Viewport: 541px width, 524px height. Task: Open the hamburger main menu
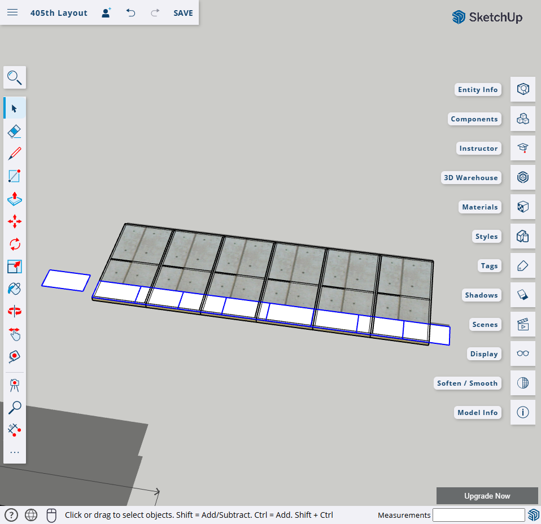12,13
